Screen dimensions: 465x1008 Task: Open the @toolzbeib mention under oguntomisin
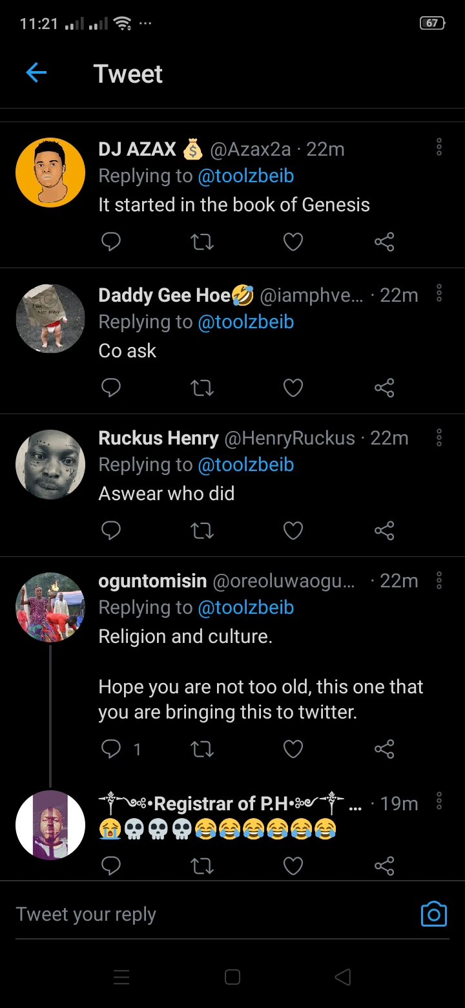pos(245,608)
